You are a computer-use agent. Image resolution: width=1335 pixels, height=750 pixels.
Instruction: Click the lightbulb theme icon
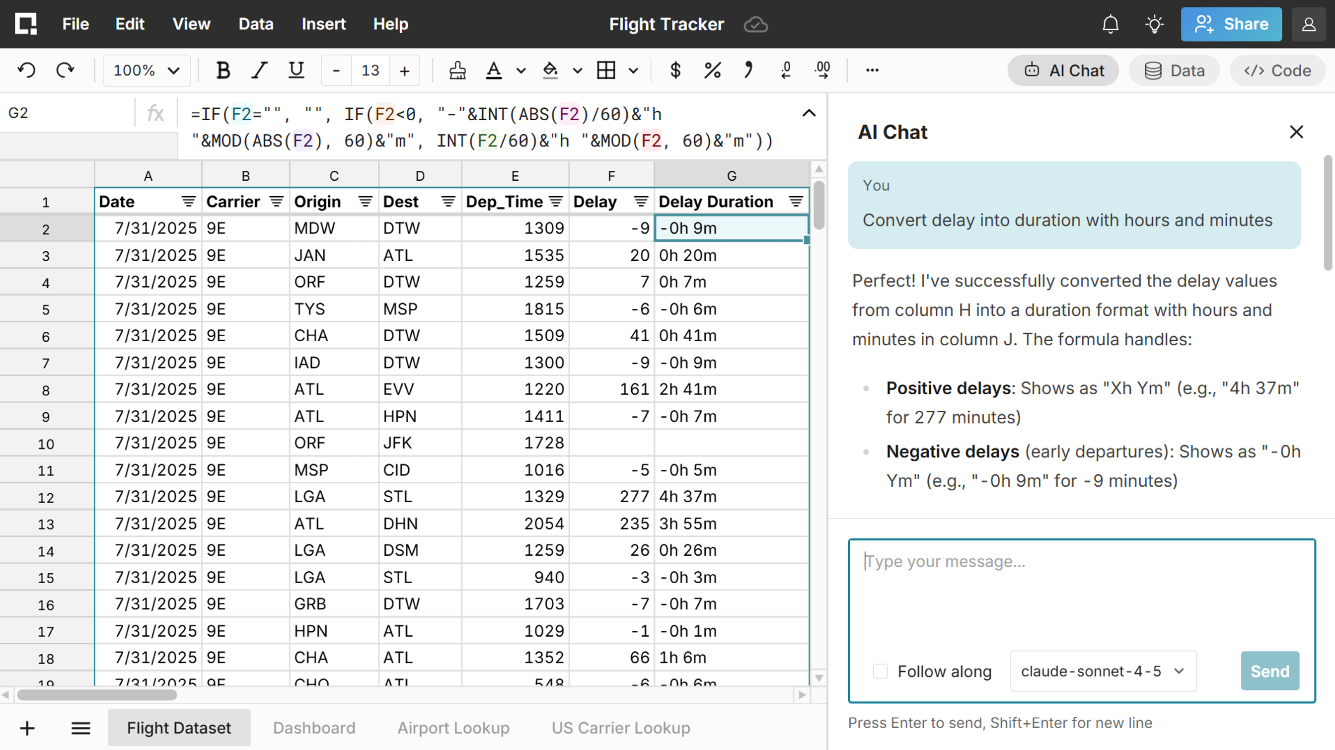(1154, 24)
